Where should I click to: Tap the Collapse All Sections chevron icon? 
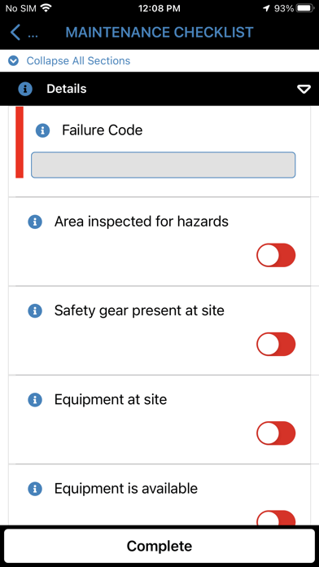click(x=13, y=61)
